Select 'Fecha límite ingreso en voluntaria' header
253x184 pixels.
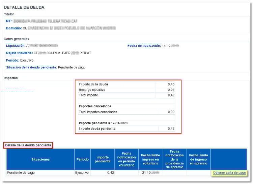pyautogui.click(x=150, y=159)
